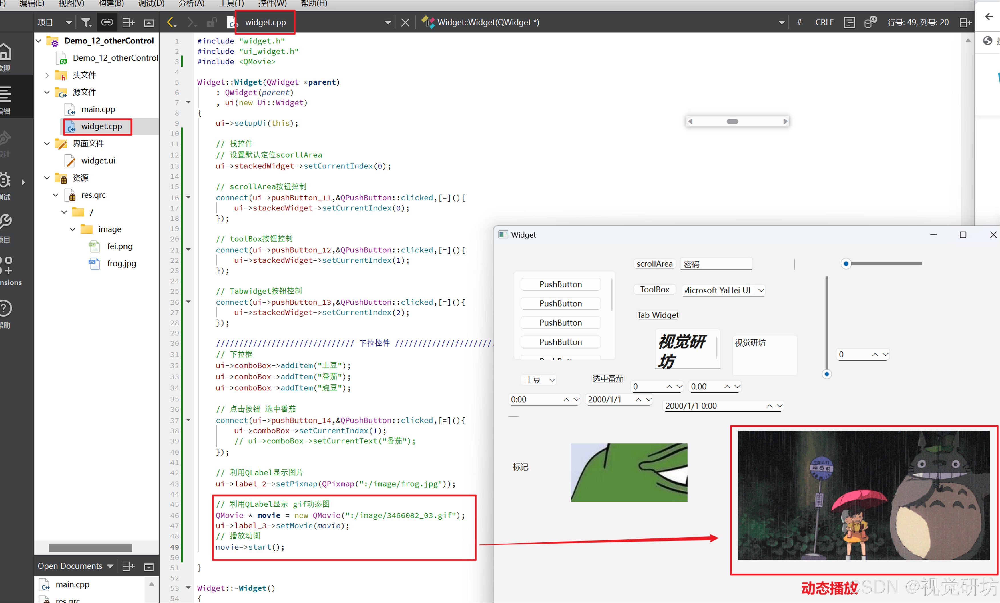Viewport: 1000px width, 603px height.
Task: Click the split pane icon in the project panel
Action: [x=128, y=22]
